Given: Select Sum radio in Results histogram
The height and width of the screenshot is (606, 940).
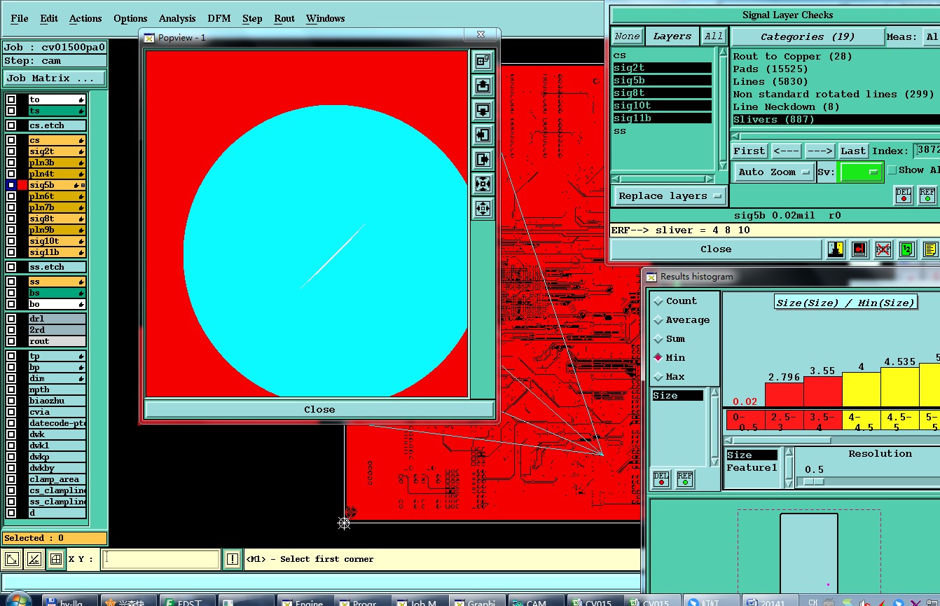Looking at the screenshot, I should 658,339.
